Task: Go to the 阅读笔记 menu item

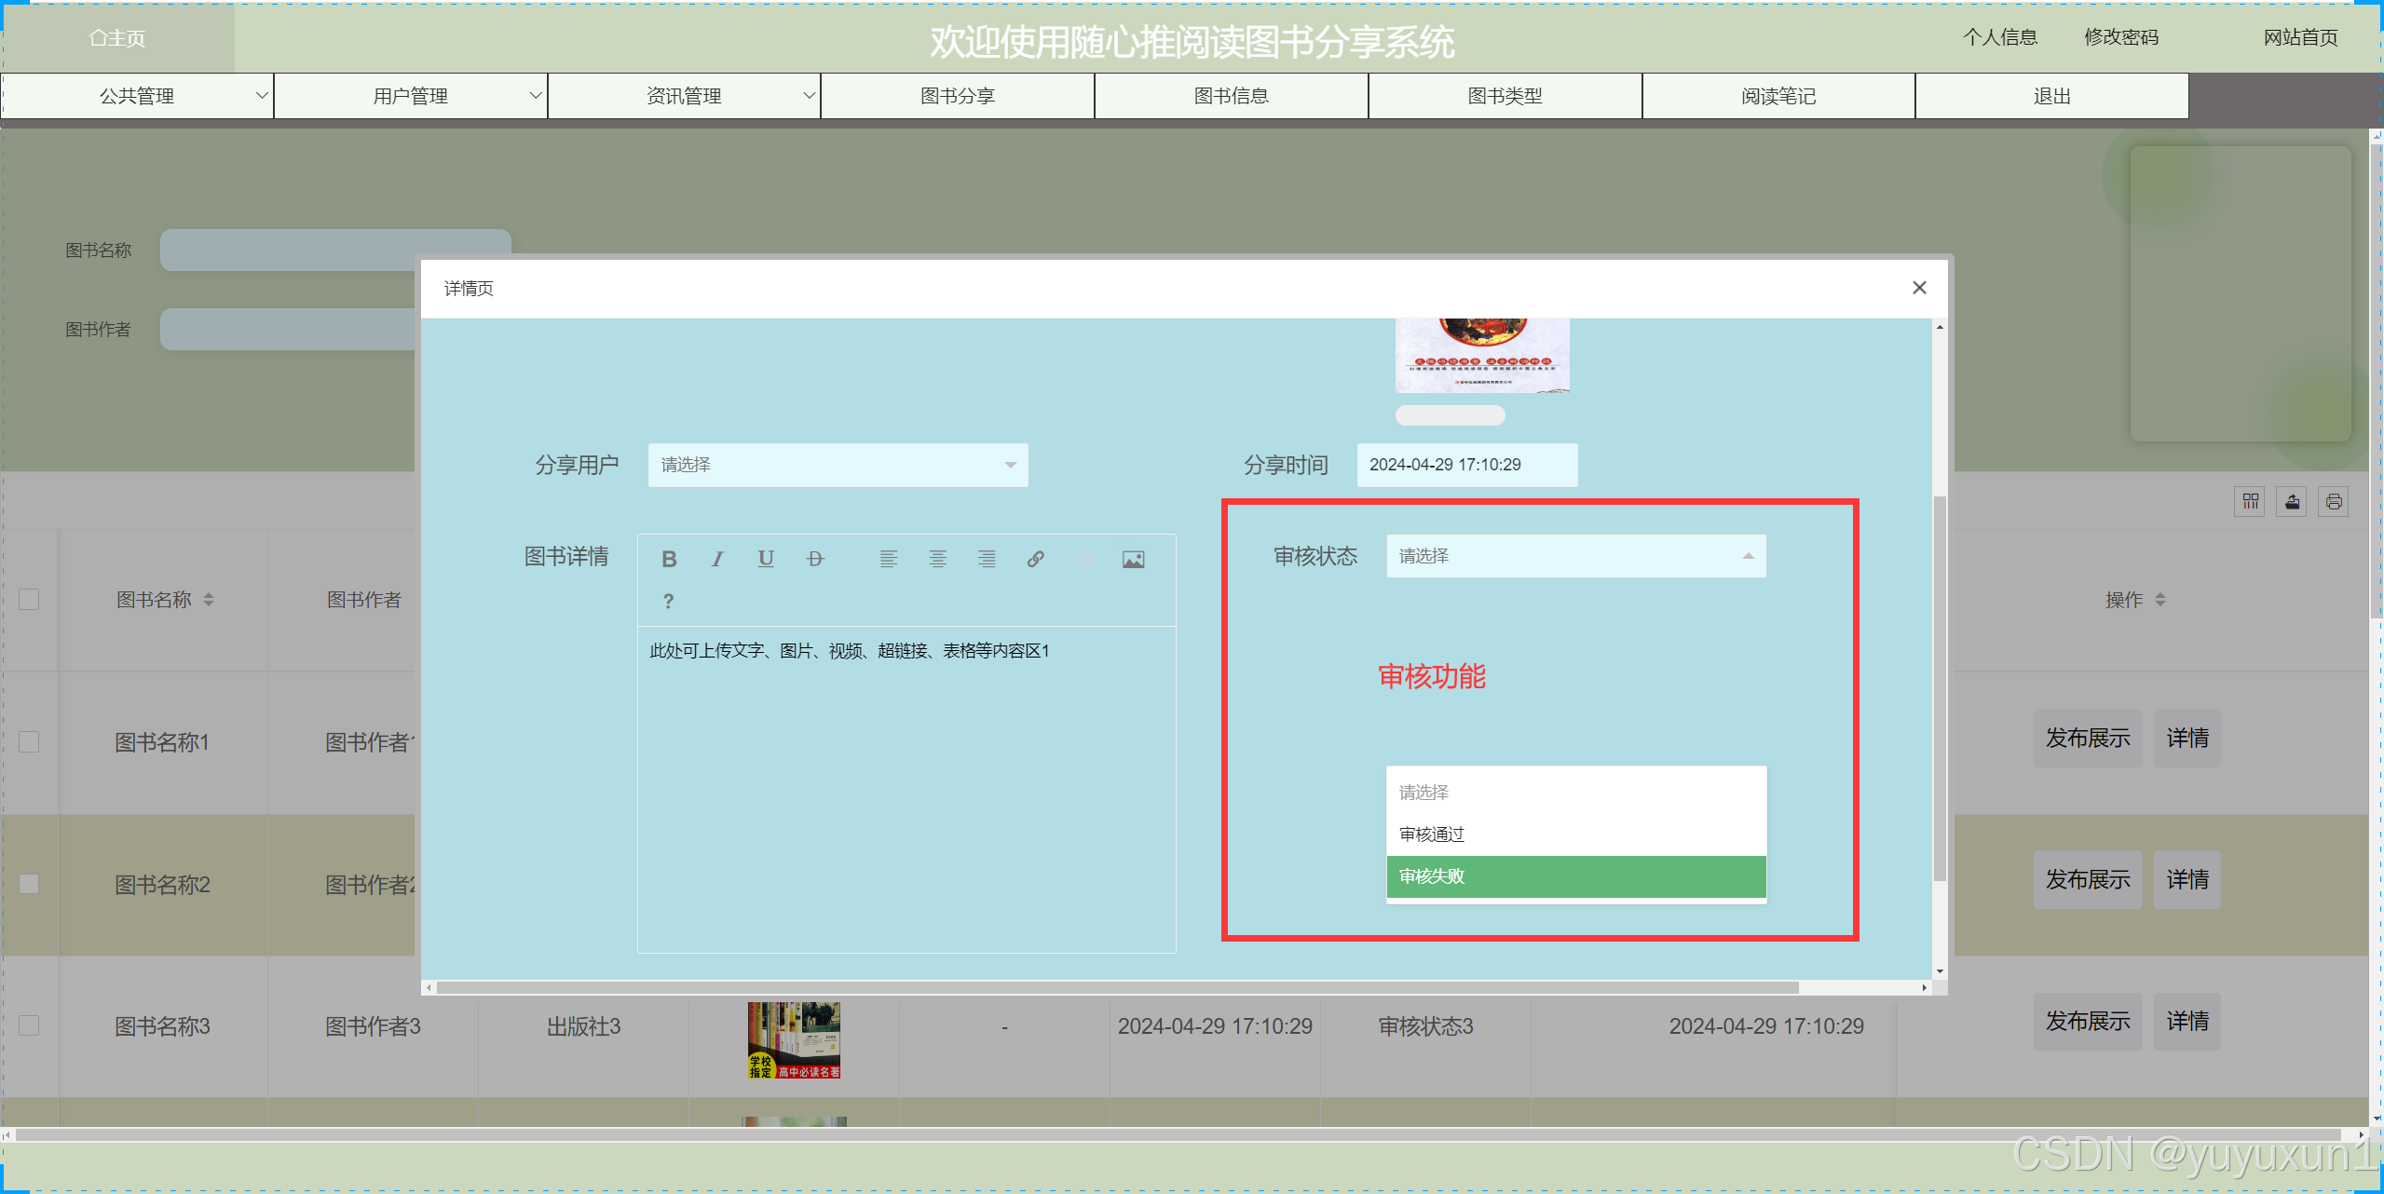Action: tap(1778, 96)
